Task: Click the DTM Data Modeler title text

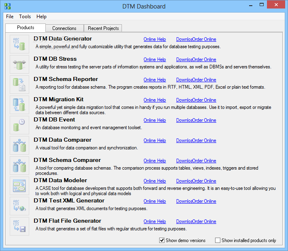Action: 60,180
